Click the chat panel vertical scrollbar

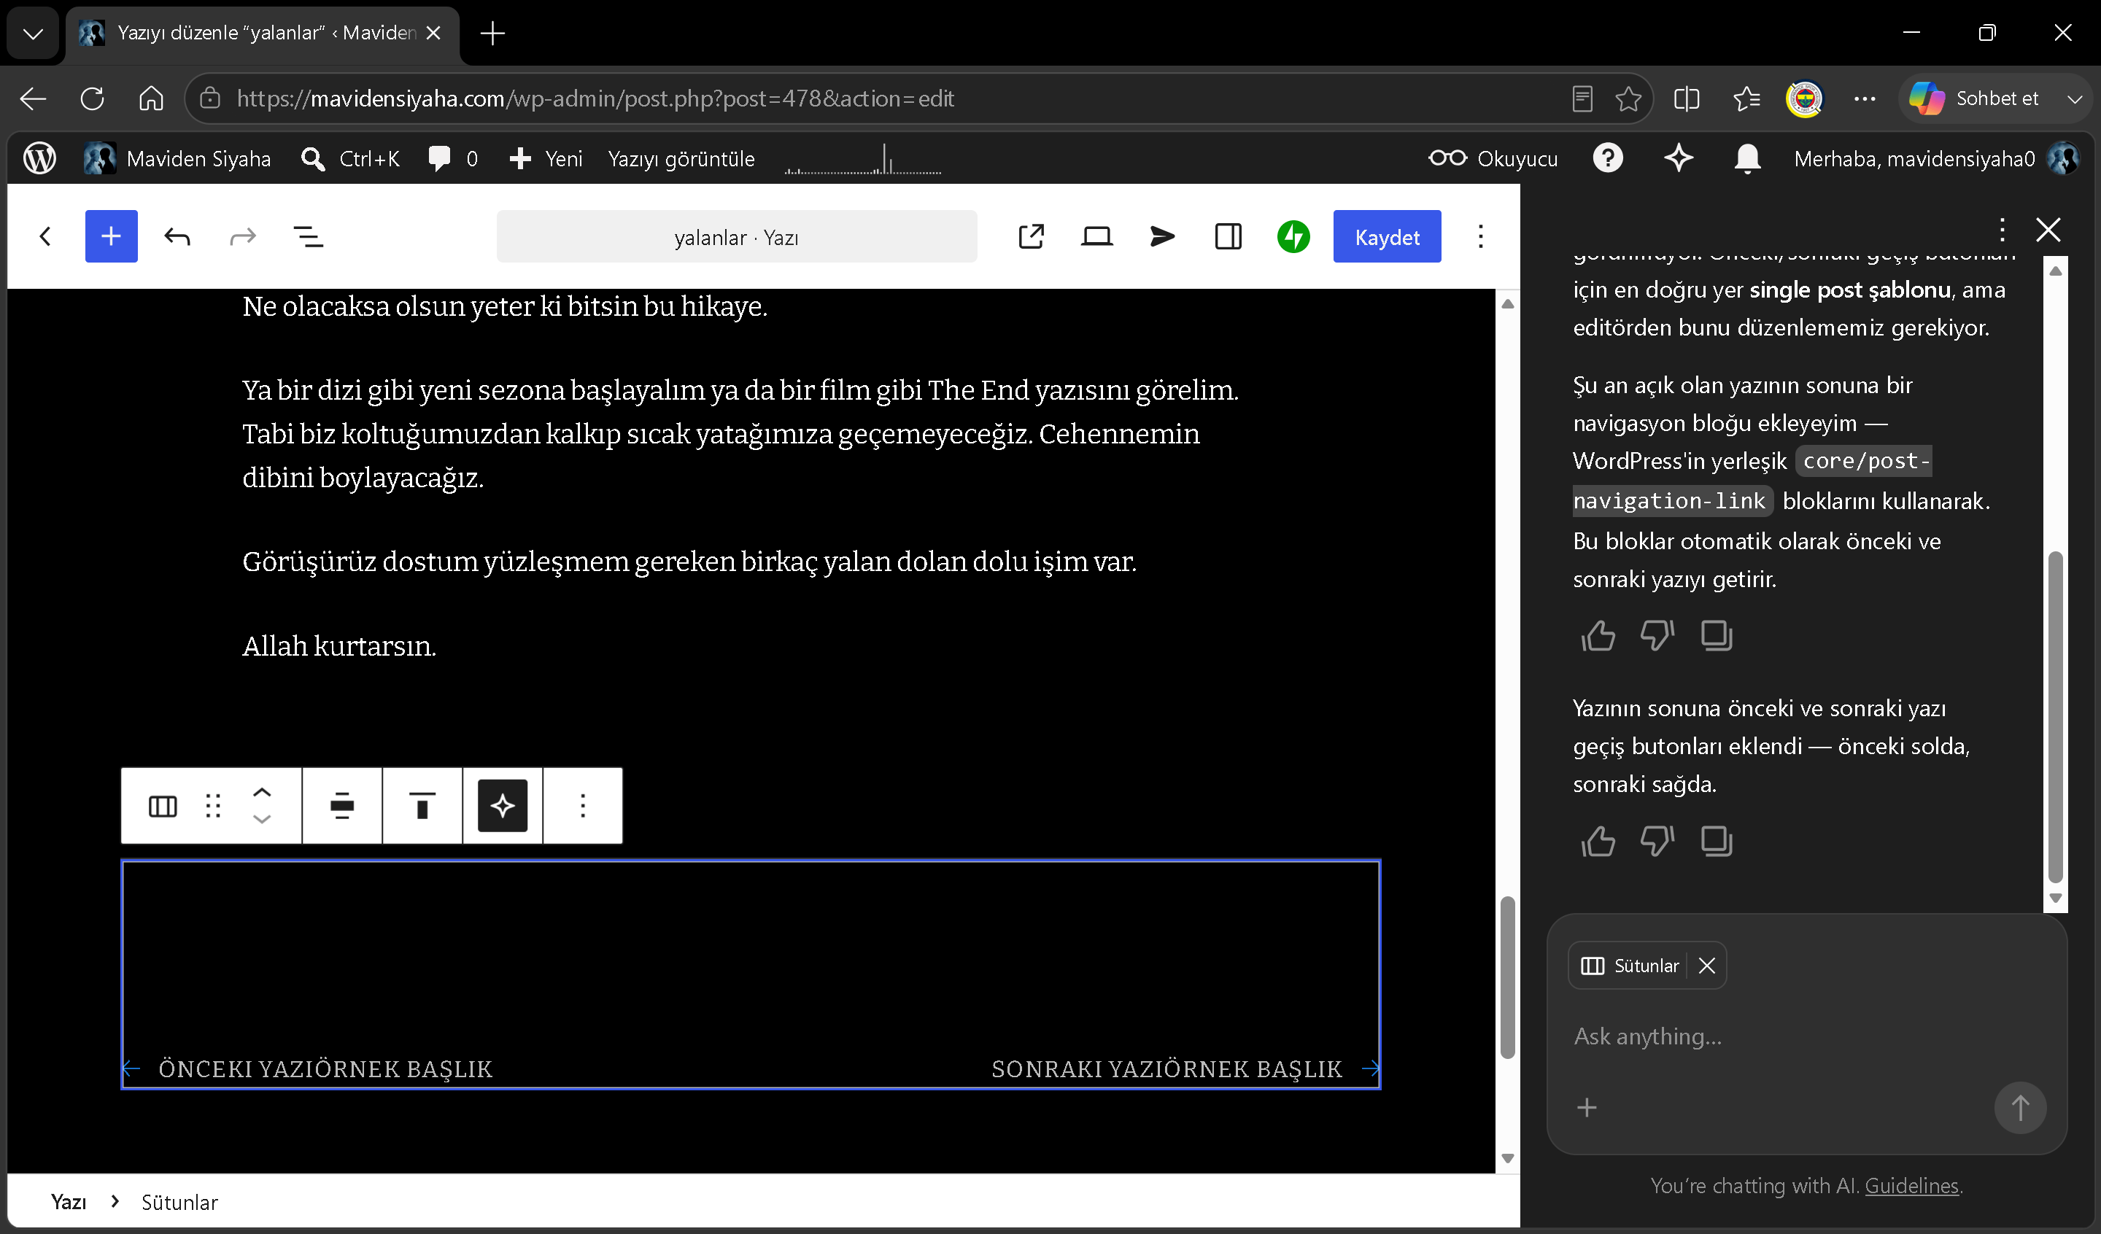pos(2055,715)
